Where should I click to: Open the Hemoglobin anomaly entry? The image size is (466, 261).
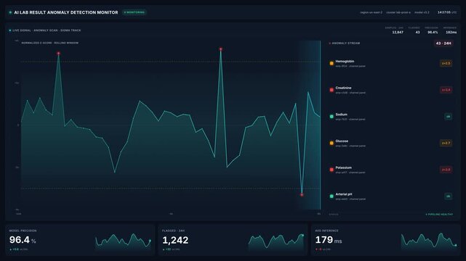[x=391, y=63]
